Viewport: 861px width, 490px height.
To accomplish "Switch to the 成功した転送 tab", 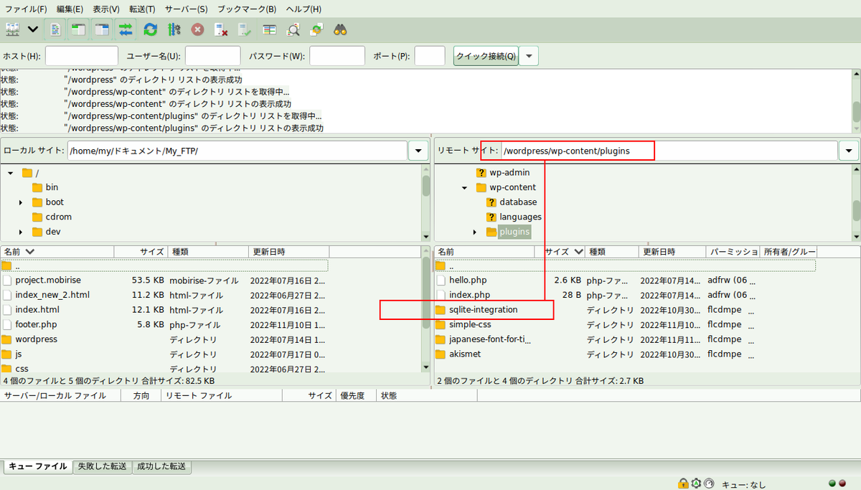I will (x=161, y=466).
